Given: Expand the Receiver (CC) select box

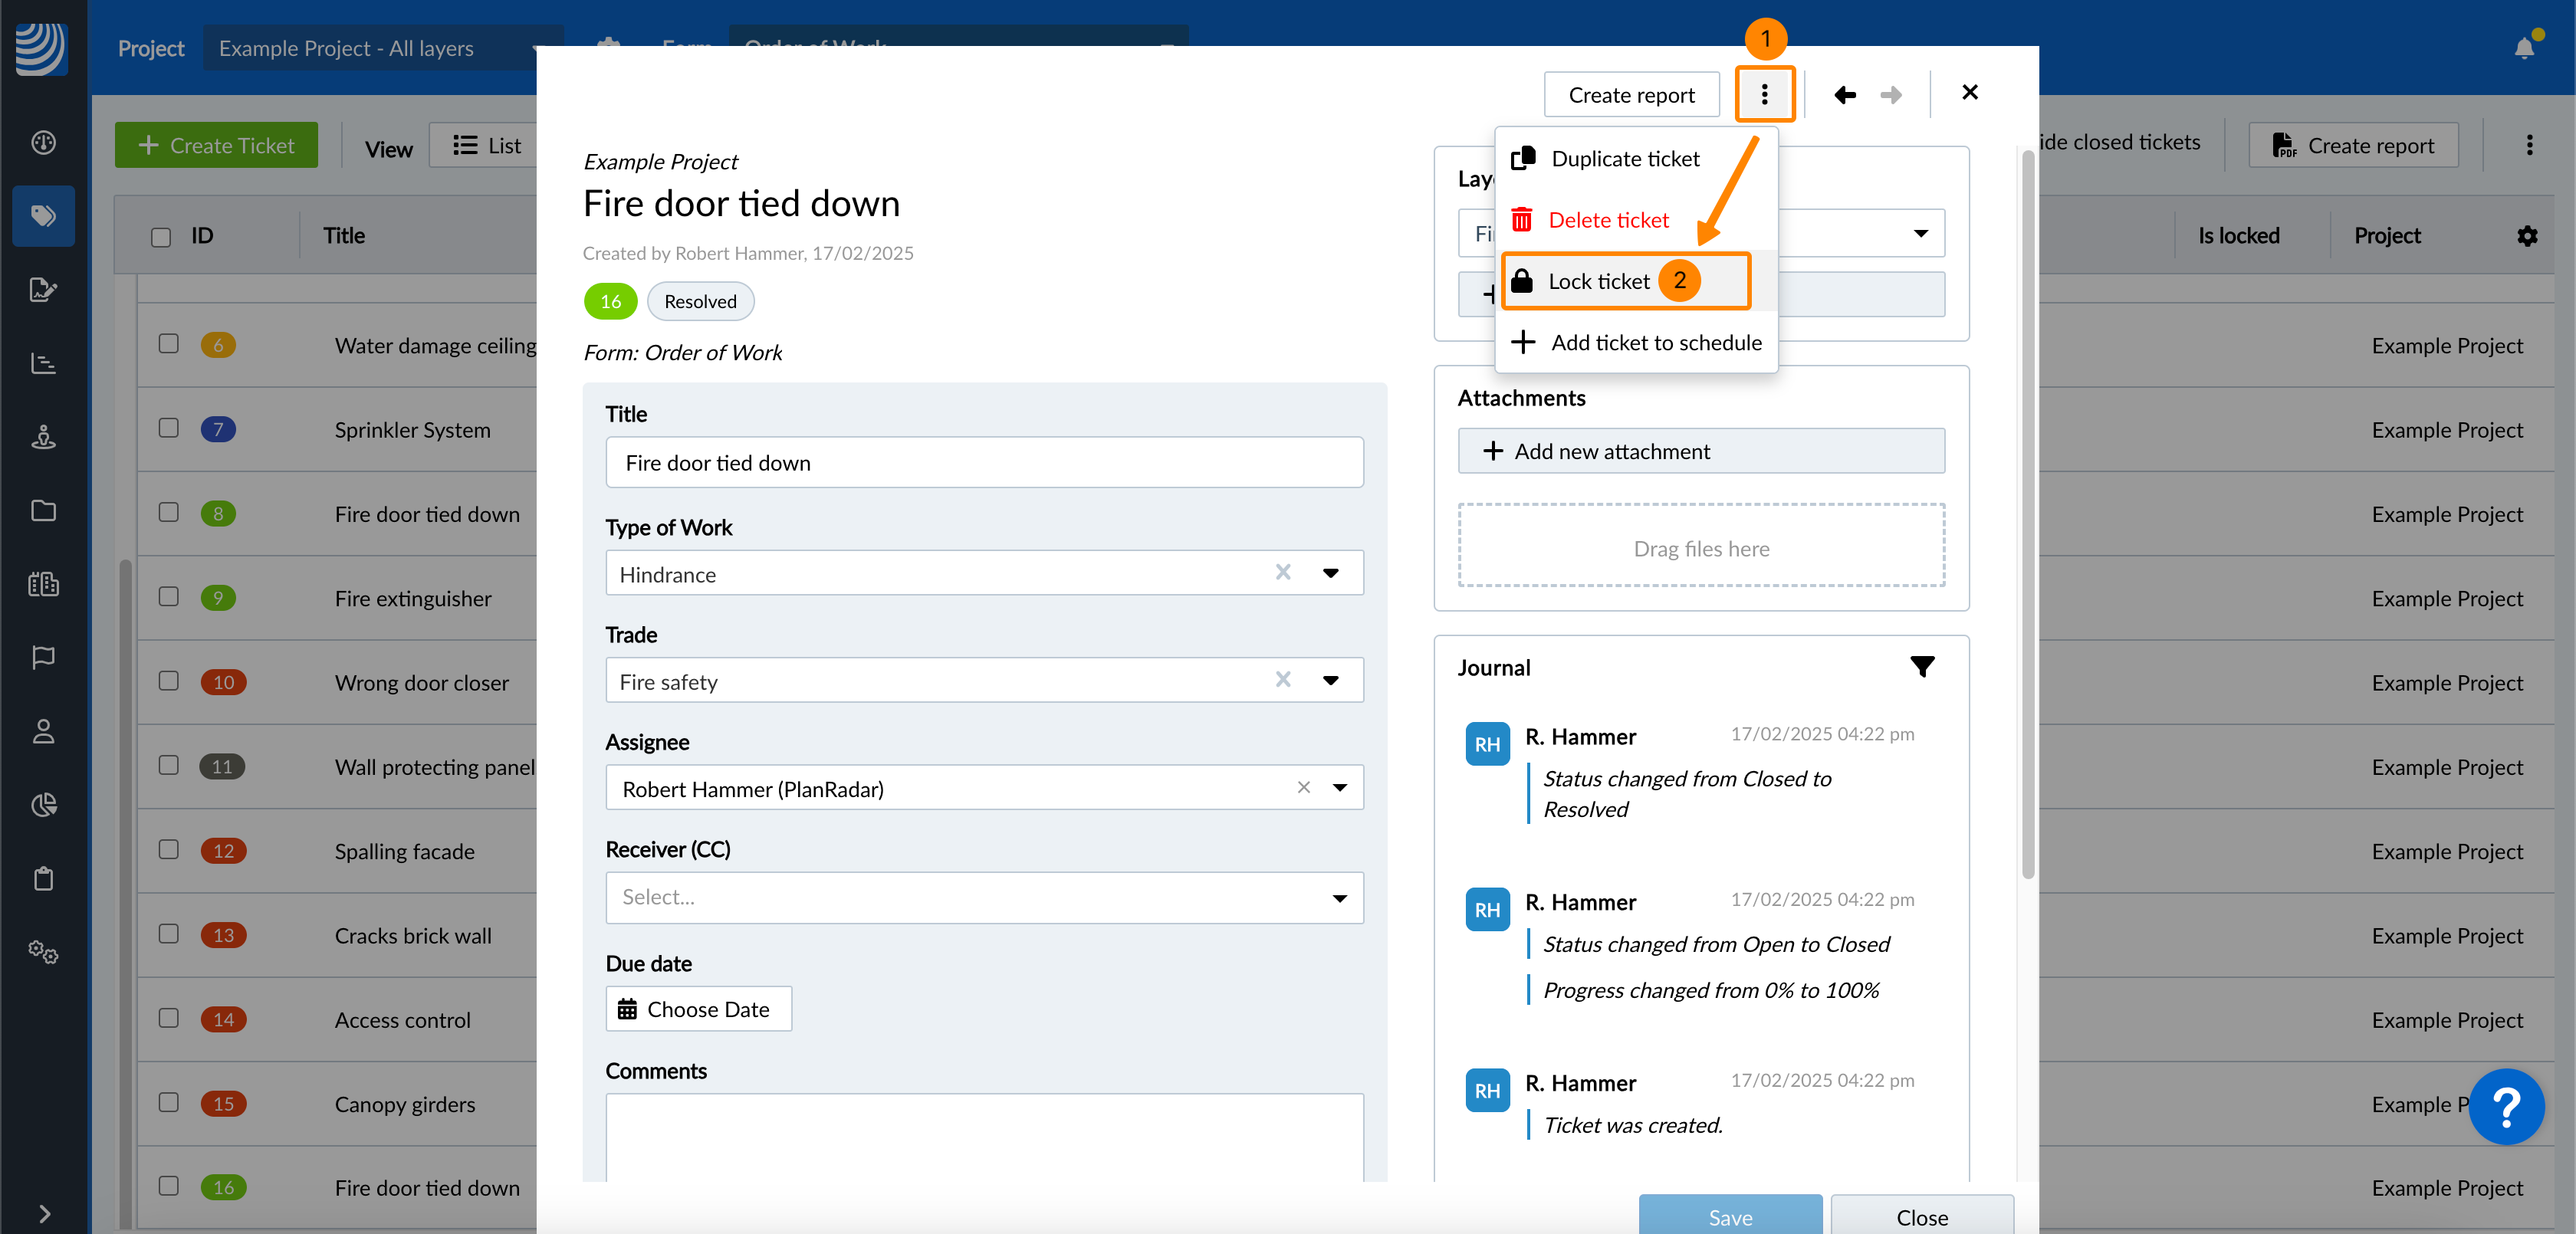Looking at the screenshot, I should pyautogui.click(x=983, y=897).
